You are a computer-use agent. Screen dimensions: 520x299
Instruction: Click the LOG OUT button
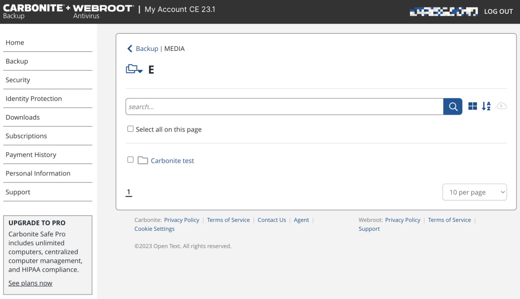(498, 11)
